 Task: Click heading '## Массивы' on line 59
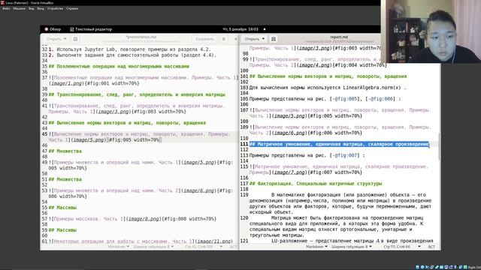click(x=62, y=230)
